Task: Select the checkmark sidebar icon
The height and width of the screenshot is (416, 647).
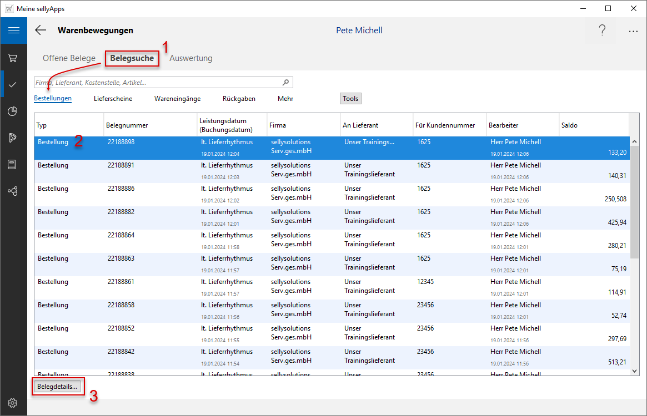Action: click(13, 84)
